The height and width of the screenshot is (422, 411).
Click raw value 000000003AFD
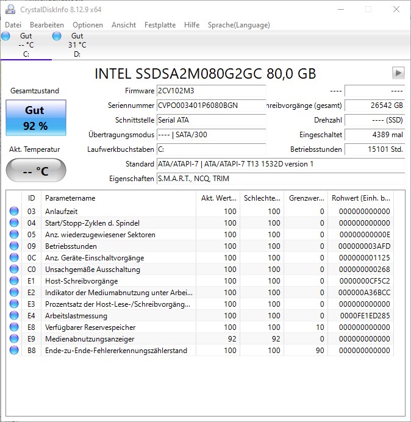(x=364, y=246)
